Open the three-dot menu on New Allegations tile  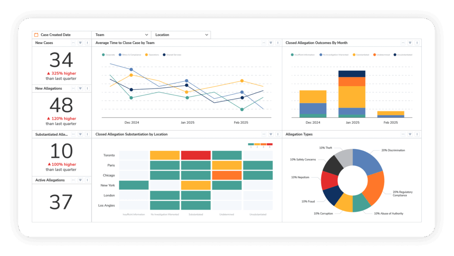pos(87,88)
